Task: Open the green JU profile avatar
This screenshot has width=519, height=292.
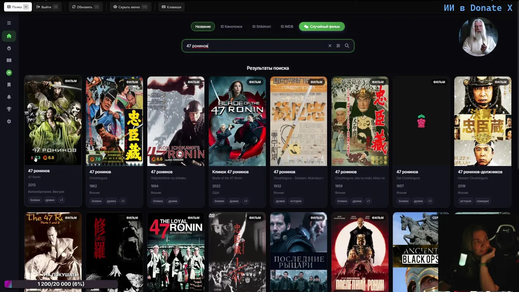Action: (x=9, y=73)
